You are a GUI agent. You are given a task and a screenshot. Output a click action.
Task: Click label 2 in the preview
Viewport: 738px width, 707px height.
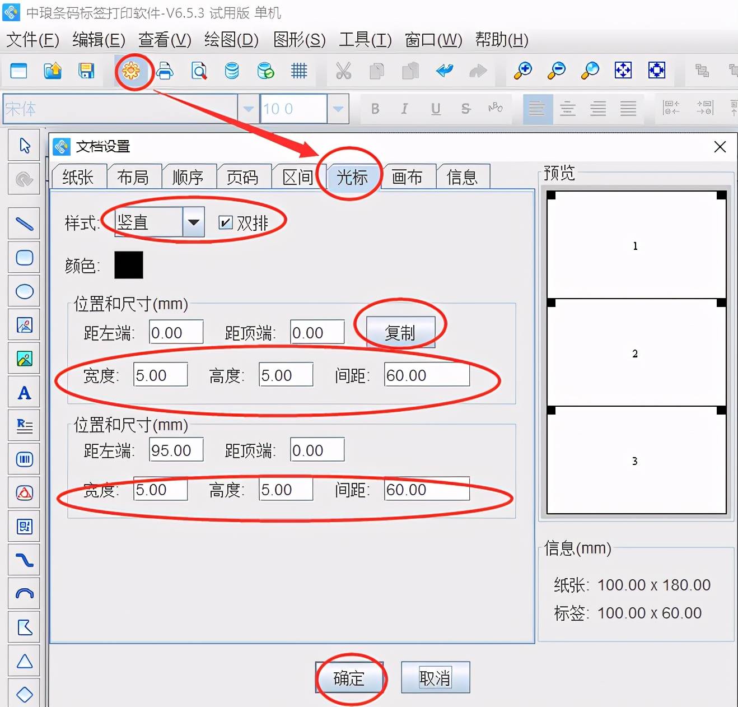click(635, 353)
